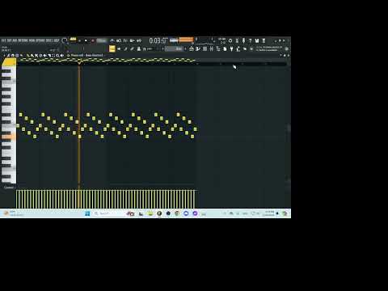Pick the Zoom magnifier tool in piano roll
Image resolution: width=388 pixels, height=291 pixels.
click(x=57, y=55)
